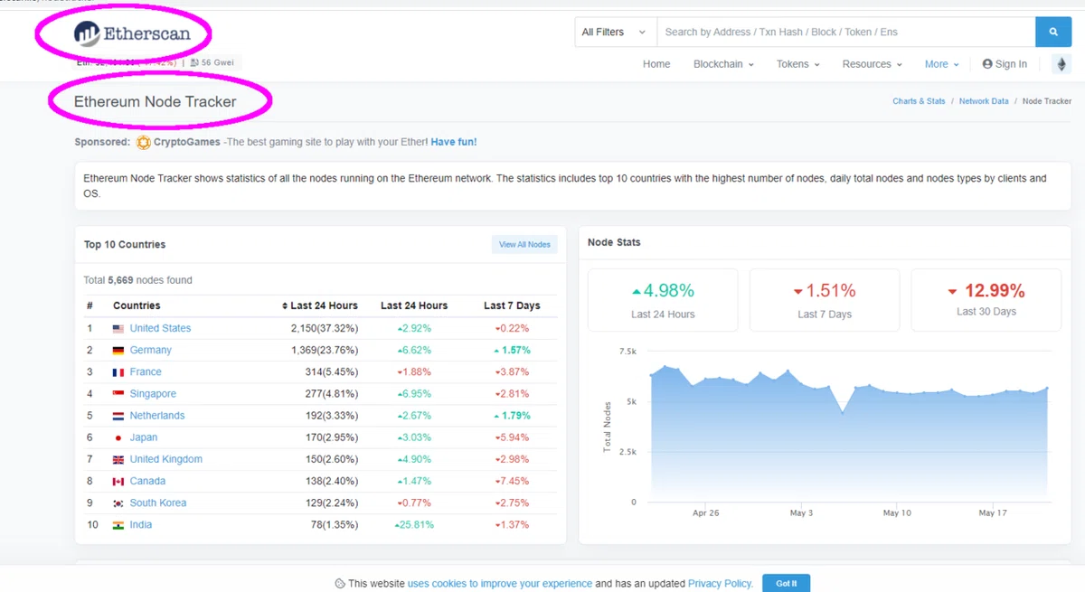Open uses cookies to improve your experience link
Screen dimensions: 1085x592
(500, 584)
